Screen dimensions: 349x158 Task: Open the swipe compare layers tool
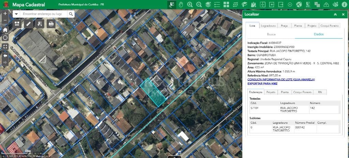[263, 4]
